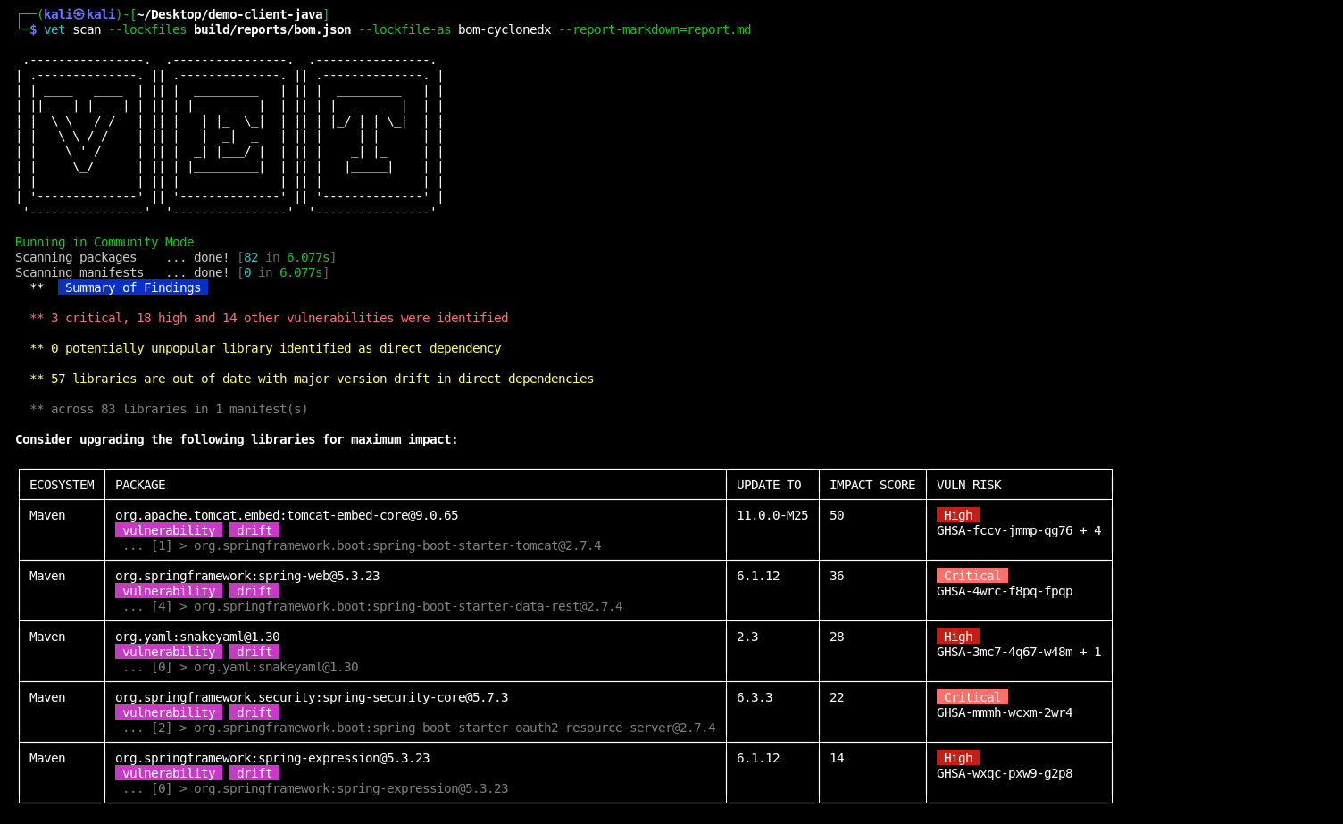
Task: Click the High badge in tomcat-embed-core row
Action: (x=957, y=515)
